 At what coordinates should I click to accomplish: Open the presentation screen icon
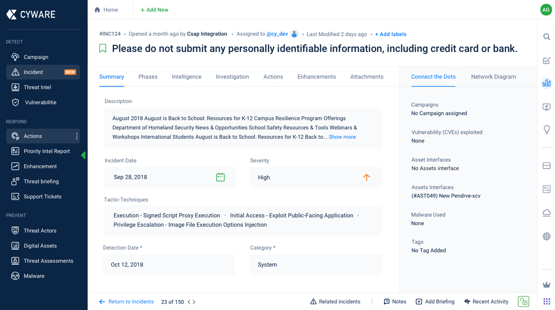(546, 107)
